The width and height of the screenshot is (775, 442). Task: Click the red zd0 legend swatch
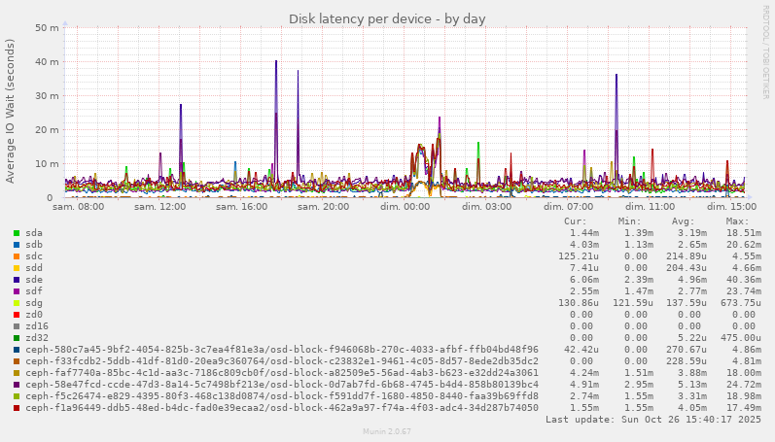[17, 315]
